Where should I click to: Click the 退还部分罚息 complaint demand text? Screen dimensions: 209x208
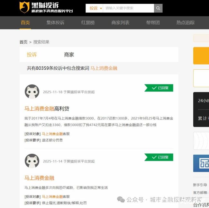coord(52,140)
